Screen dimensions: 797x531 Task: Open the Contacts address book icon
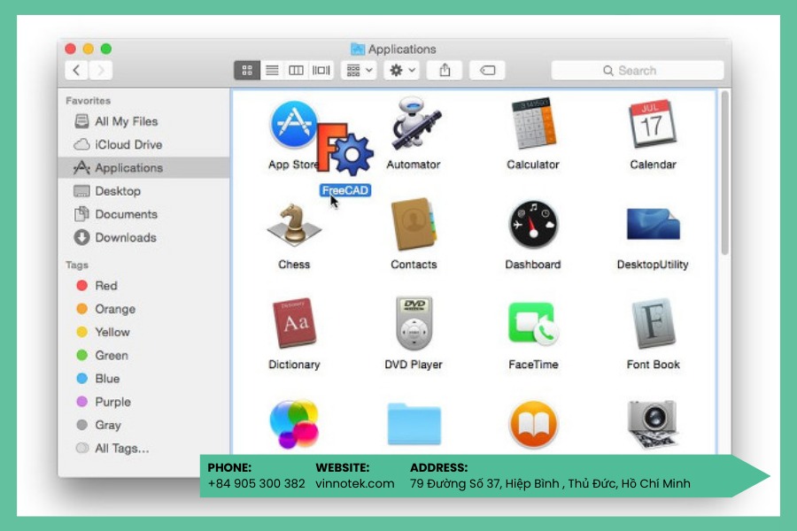coord(414,224)
